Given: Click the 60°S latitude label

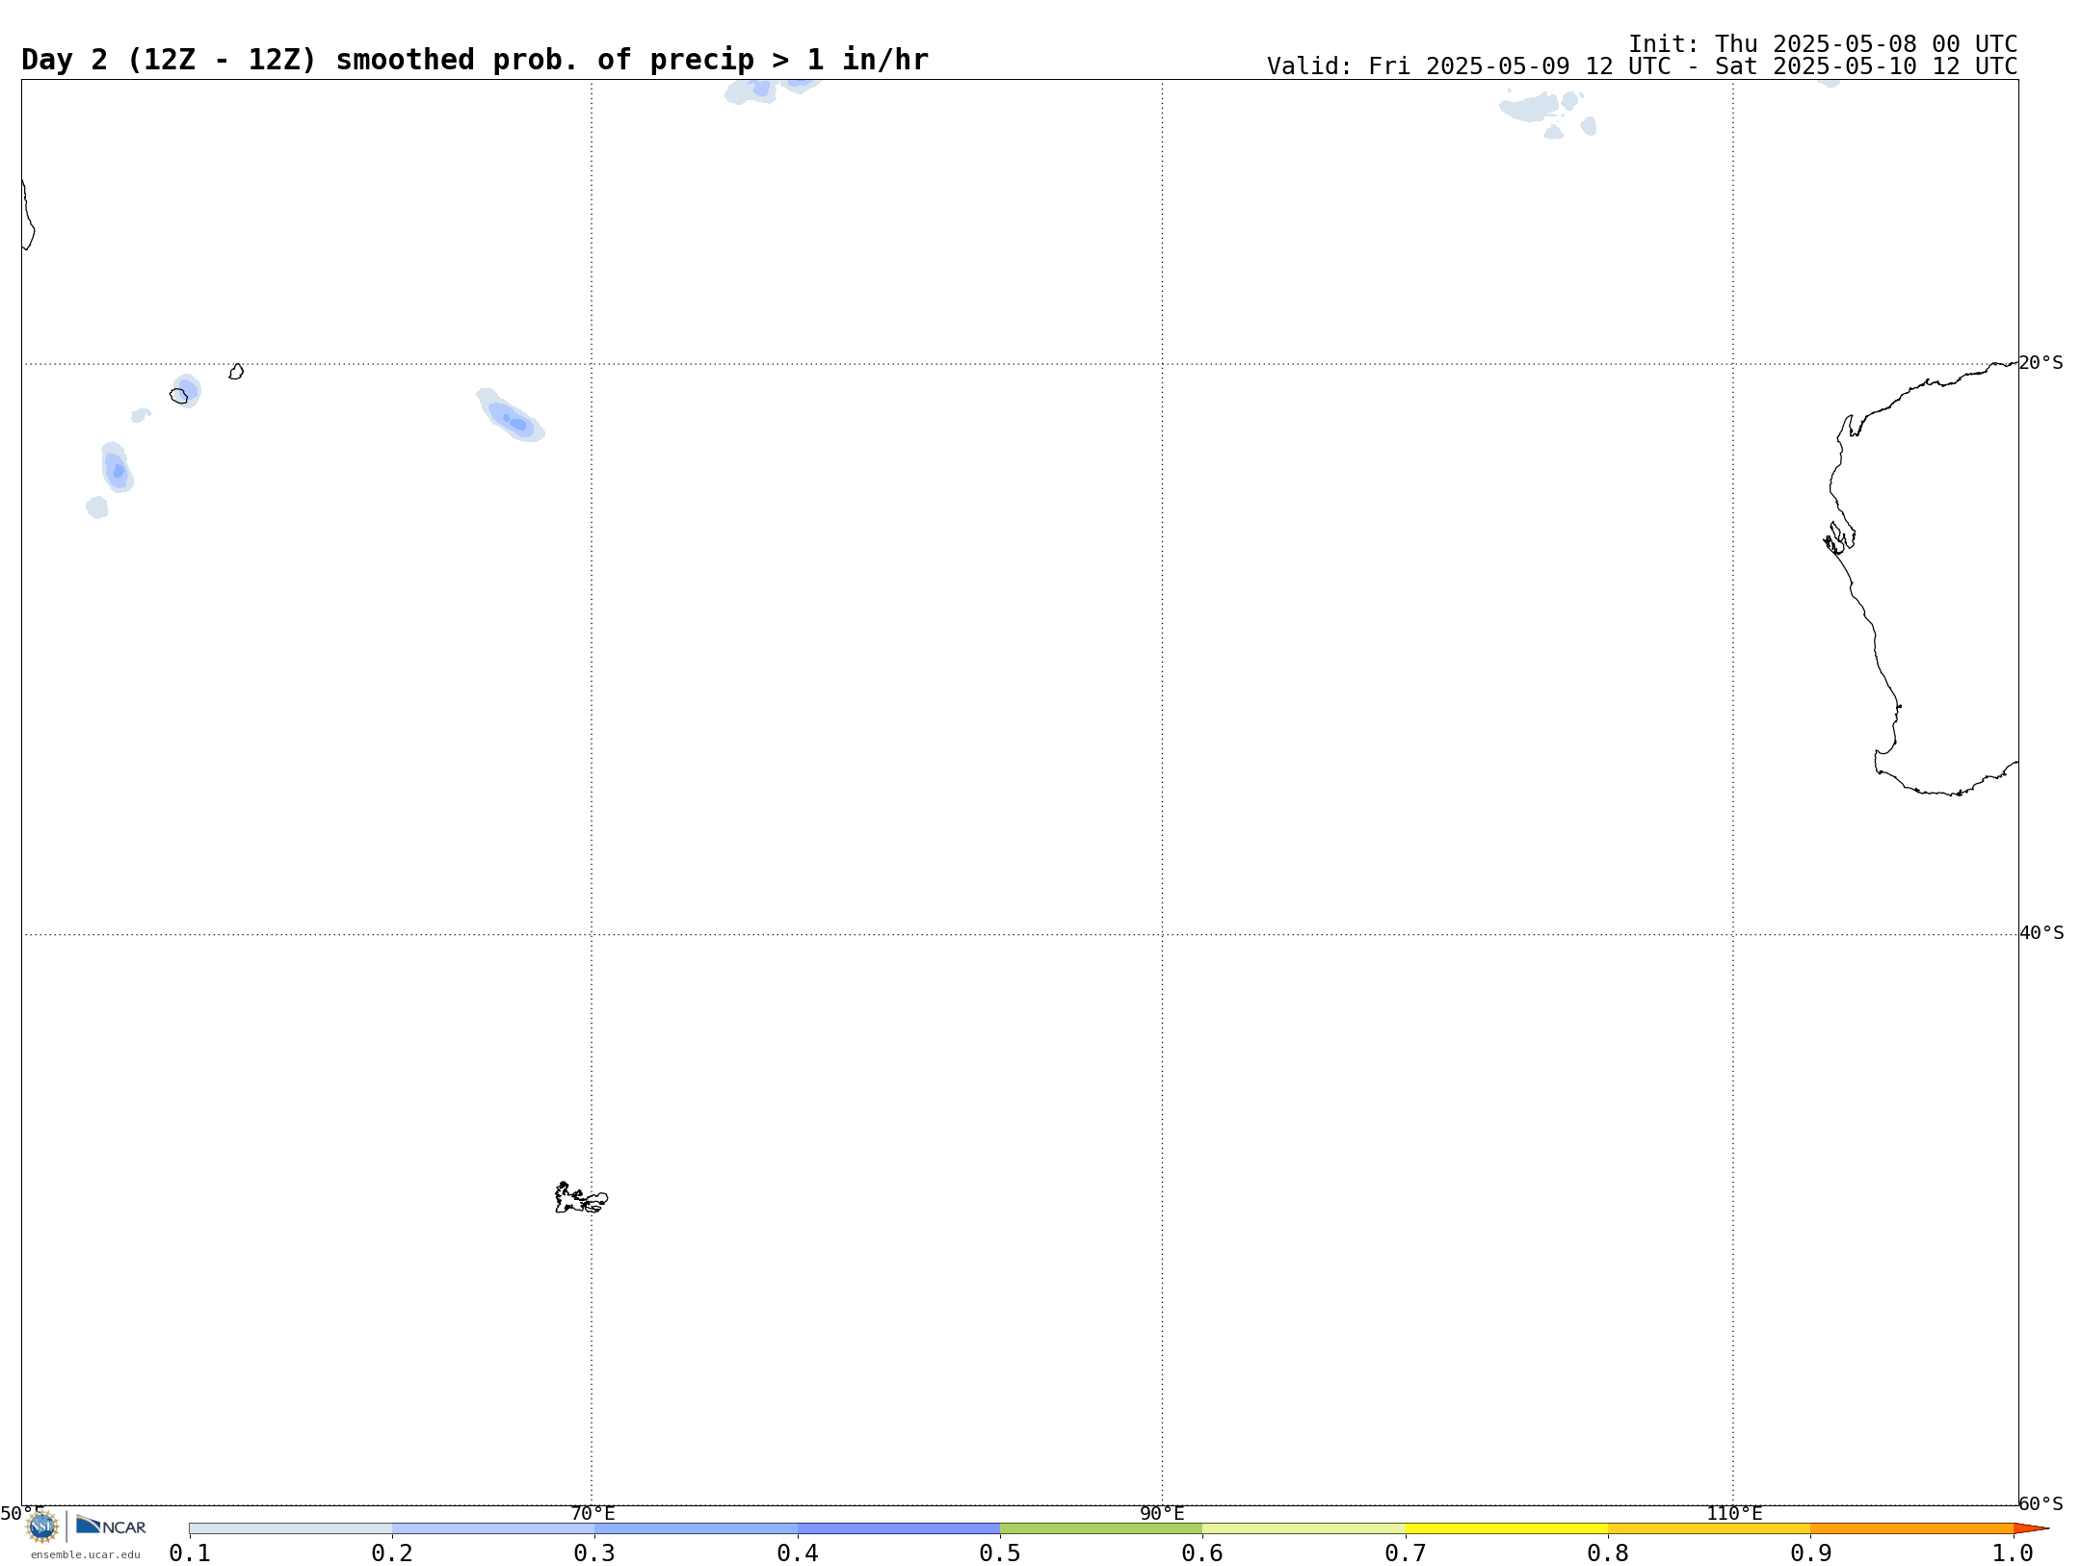Looking at the screenshot, I should [2041, 1503].
